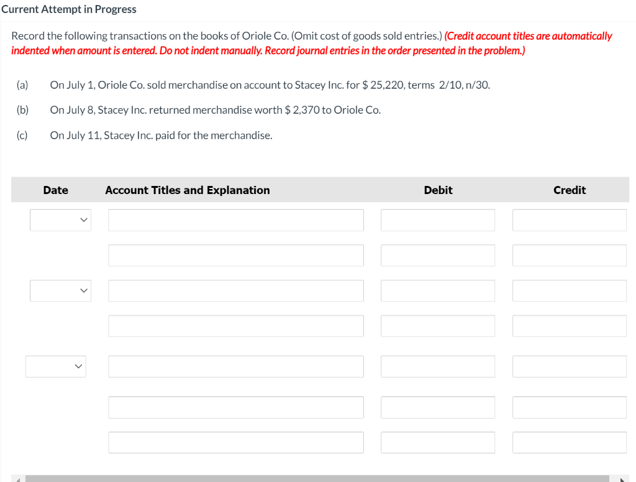
Task: Click the Credit field in the second row
Action: [569, 255]
